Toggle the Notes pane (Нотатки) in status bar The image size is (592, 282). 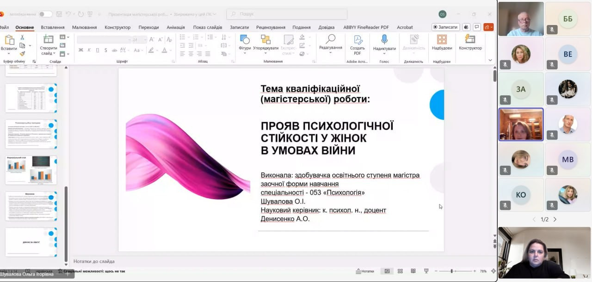[365, 271]
